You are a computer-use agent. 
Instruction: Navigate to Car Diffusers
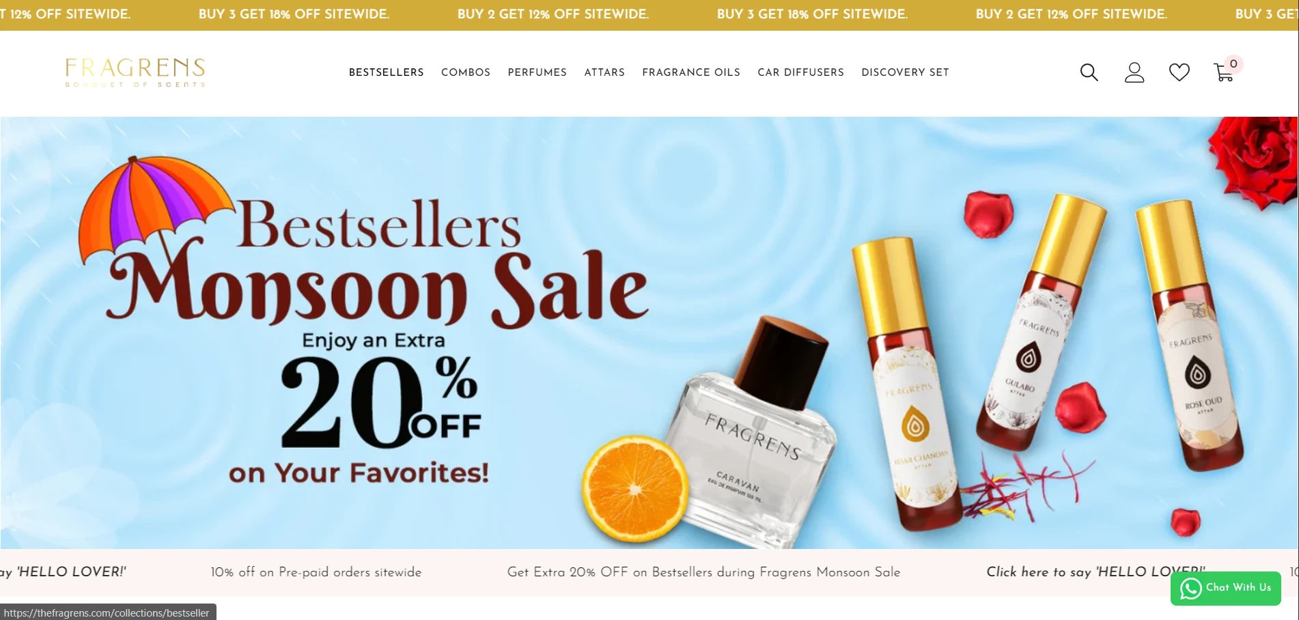point(800,72)
